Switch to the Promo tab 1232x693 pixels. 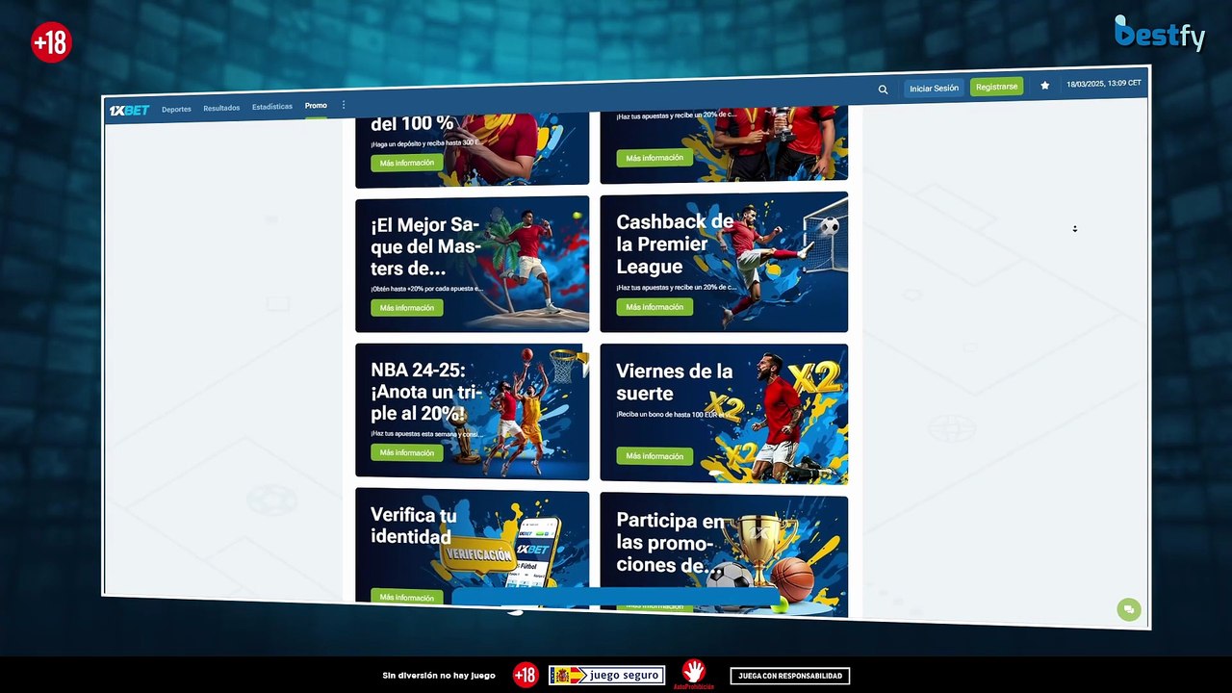tap(316, 106)
